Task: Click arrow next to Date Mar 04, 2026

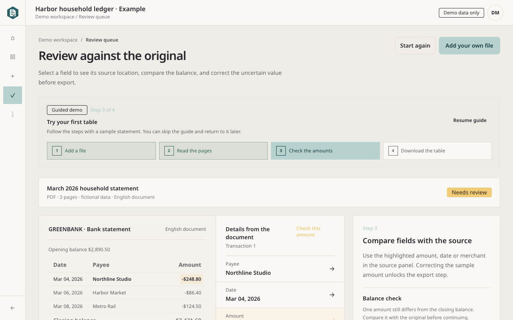Action: coord(332,295)
